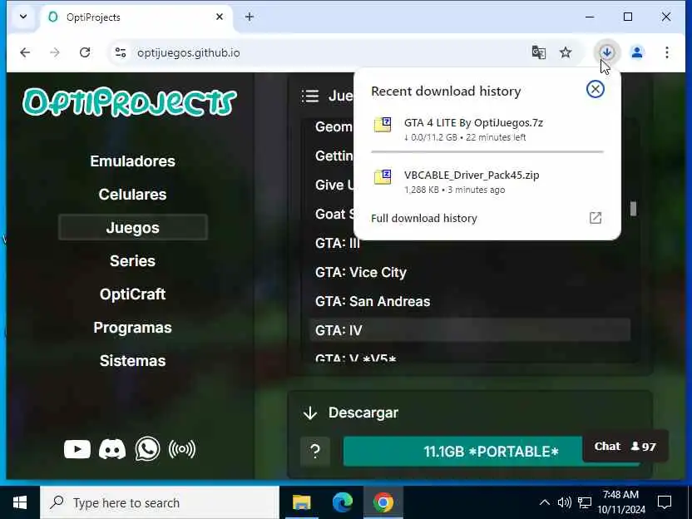The width and height of the screenshot is (692, 519).
Task: Click the games list scrollbar thumb
Action: click(633, 209)
